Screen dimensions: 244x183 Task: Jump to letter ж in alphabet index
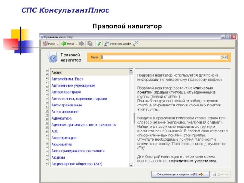tap(47, 95)
